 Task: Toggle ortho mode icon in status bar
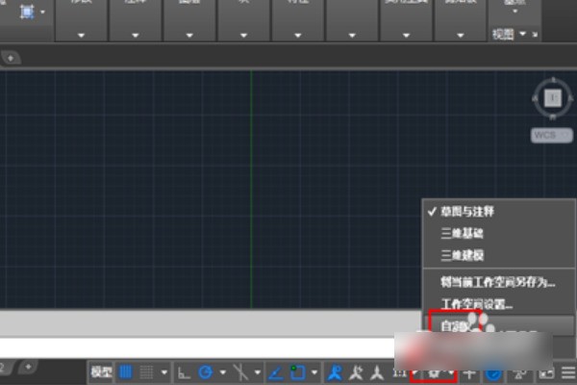(x=185, y=372)
